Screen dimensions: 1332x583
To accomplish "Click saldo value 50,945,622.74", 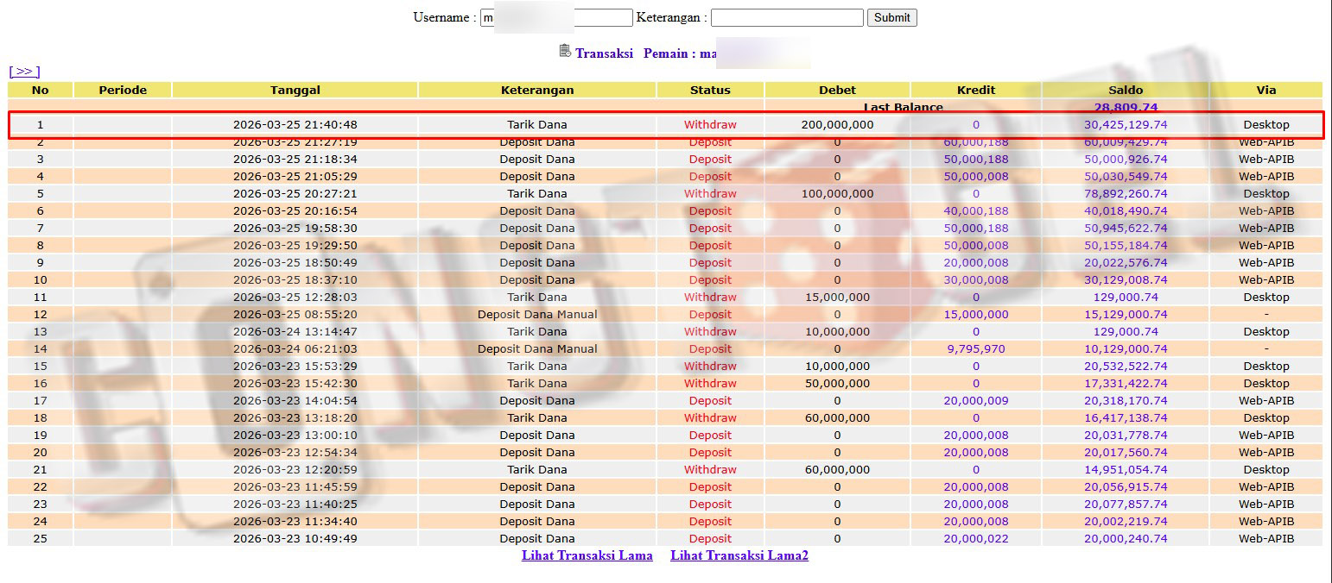I will pyautogui.click(x=1126, y=229).
